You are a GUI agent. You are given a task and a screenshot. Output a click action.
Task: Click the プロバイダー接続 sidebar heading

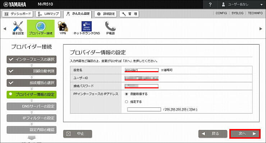pyautogui.click(x=32, y=47)
